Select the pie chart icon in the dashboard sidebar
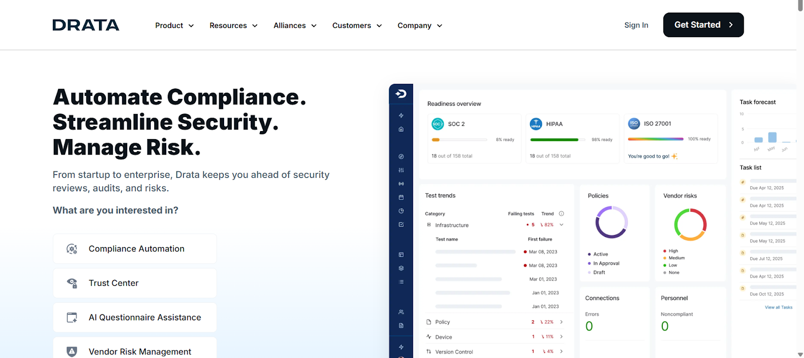This screenshot has width=804, height=358. pos(401,211)
